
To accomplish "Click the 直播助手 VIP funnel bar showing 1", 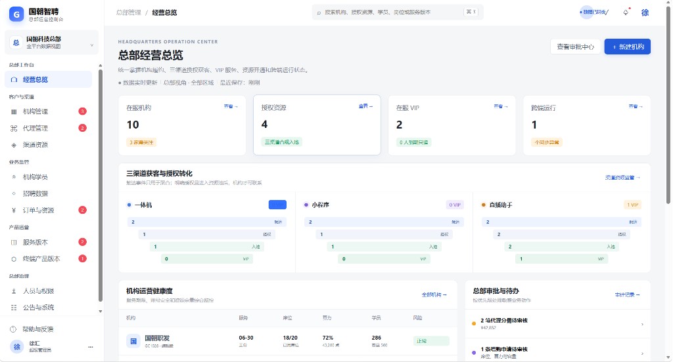I will (x=561, y=259).
